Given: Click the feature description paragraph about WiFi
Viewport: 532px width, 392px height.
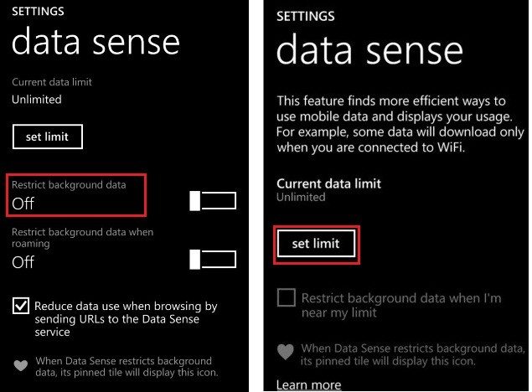Looking at the screenshot, I should coord(400,124).
